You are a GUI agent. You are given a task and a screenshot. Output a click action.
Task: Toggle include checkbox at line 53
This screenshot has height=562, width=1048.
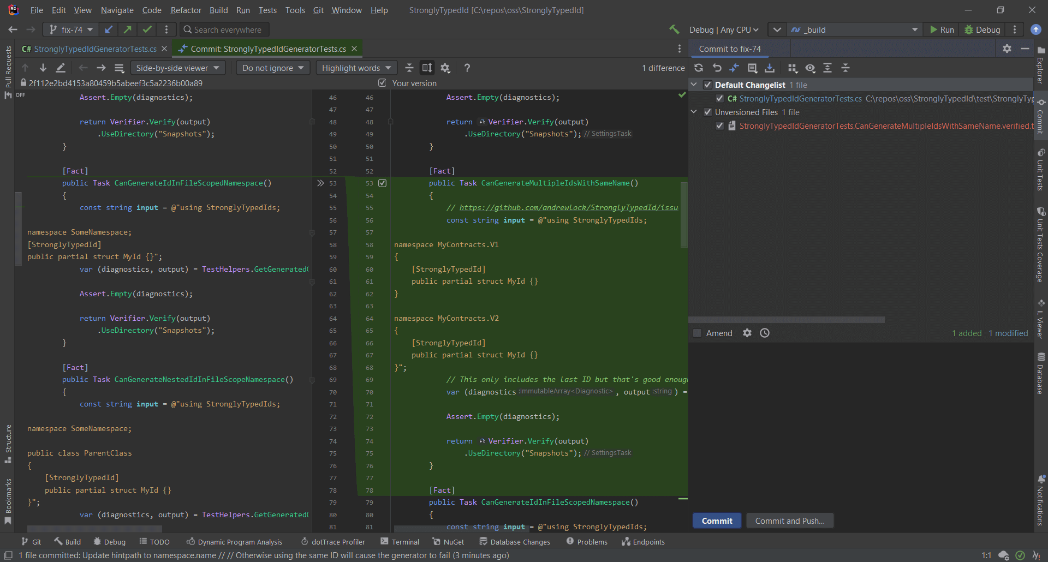(383, 183)
